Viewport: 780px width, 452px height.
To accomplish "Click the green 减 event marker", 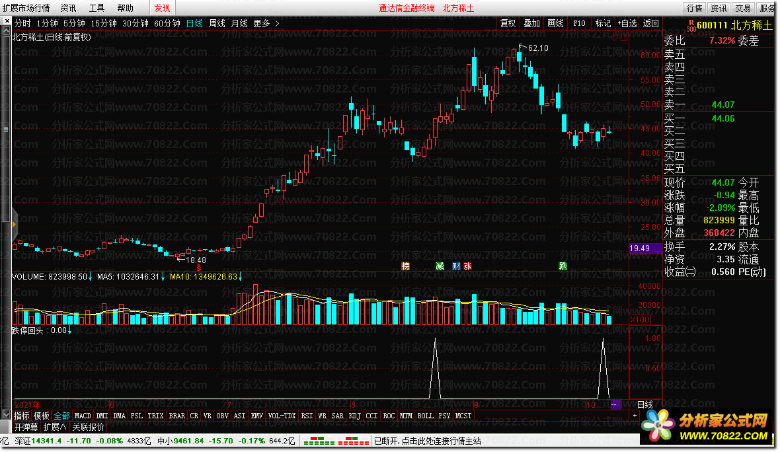I will point(440,266).
